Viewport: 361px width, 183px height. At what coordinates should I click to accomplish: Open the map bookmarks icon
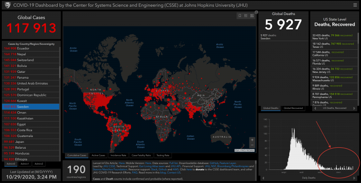[240, 16]
